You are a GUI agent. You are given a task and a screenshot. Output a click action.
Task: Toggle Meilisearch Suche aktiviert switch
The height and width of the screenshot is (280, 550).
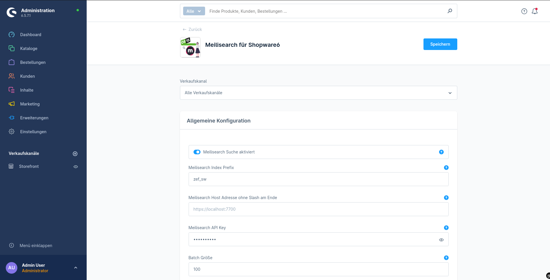pos(197,152)
